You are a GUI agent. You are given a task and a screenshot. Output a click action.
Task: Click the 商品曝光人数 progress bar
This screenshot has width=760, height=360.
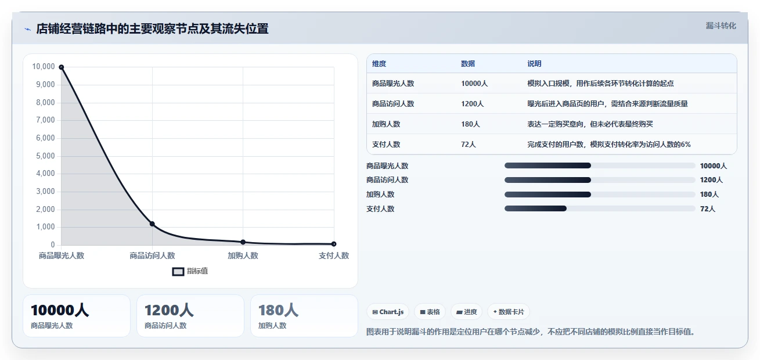point(600,165)
